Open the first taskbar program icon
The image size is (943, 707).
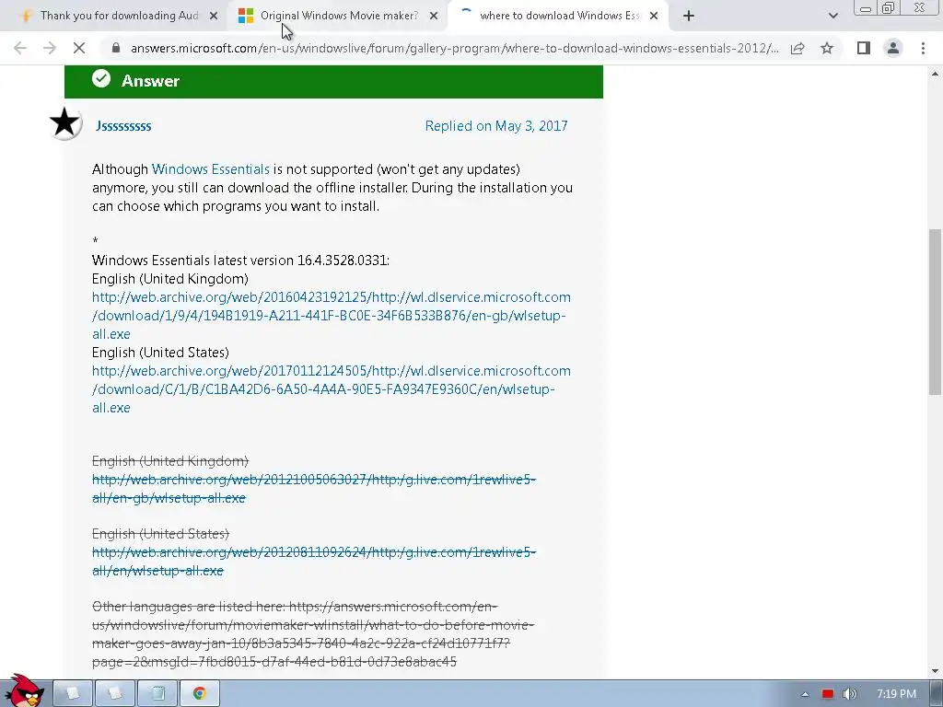[x=72, y=694]
